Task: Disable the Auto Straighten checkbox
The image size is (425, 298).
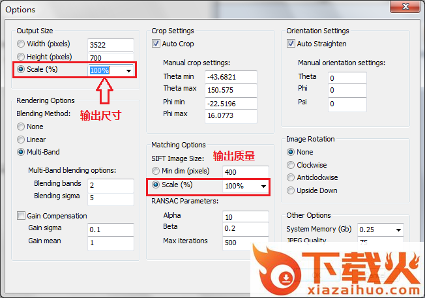Action: pos(291,44)
